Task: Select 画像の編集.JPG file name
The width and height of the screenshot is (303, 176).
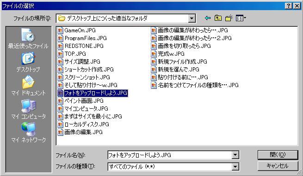Action: (x=83, y=132)
